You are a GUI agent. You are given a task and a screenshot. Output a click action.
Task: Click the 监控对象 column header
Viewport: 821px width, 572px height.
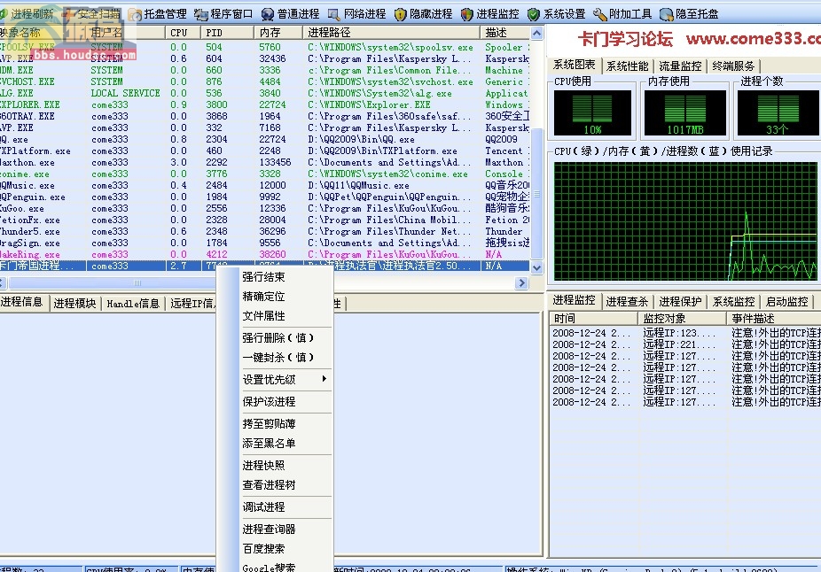(683, 318)
